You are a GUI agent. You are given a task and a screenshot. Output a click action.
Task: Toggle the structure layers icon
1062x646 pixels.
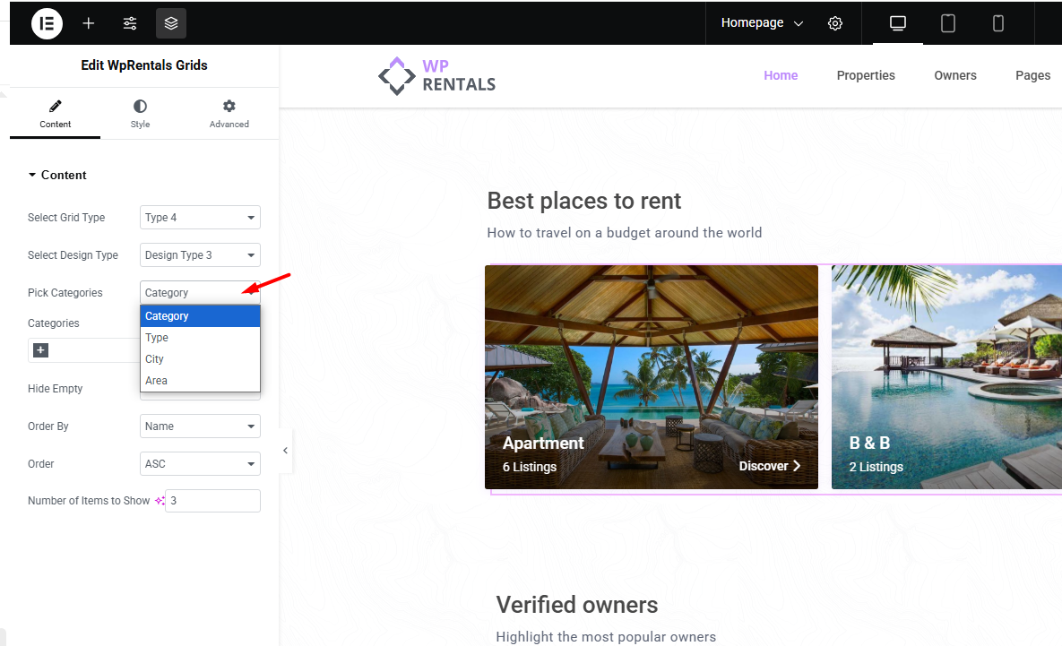click(x=171, y=23)
